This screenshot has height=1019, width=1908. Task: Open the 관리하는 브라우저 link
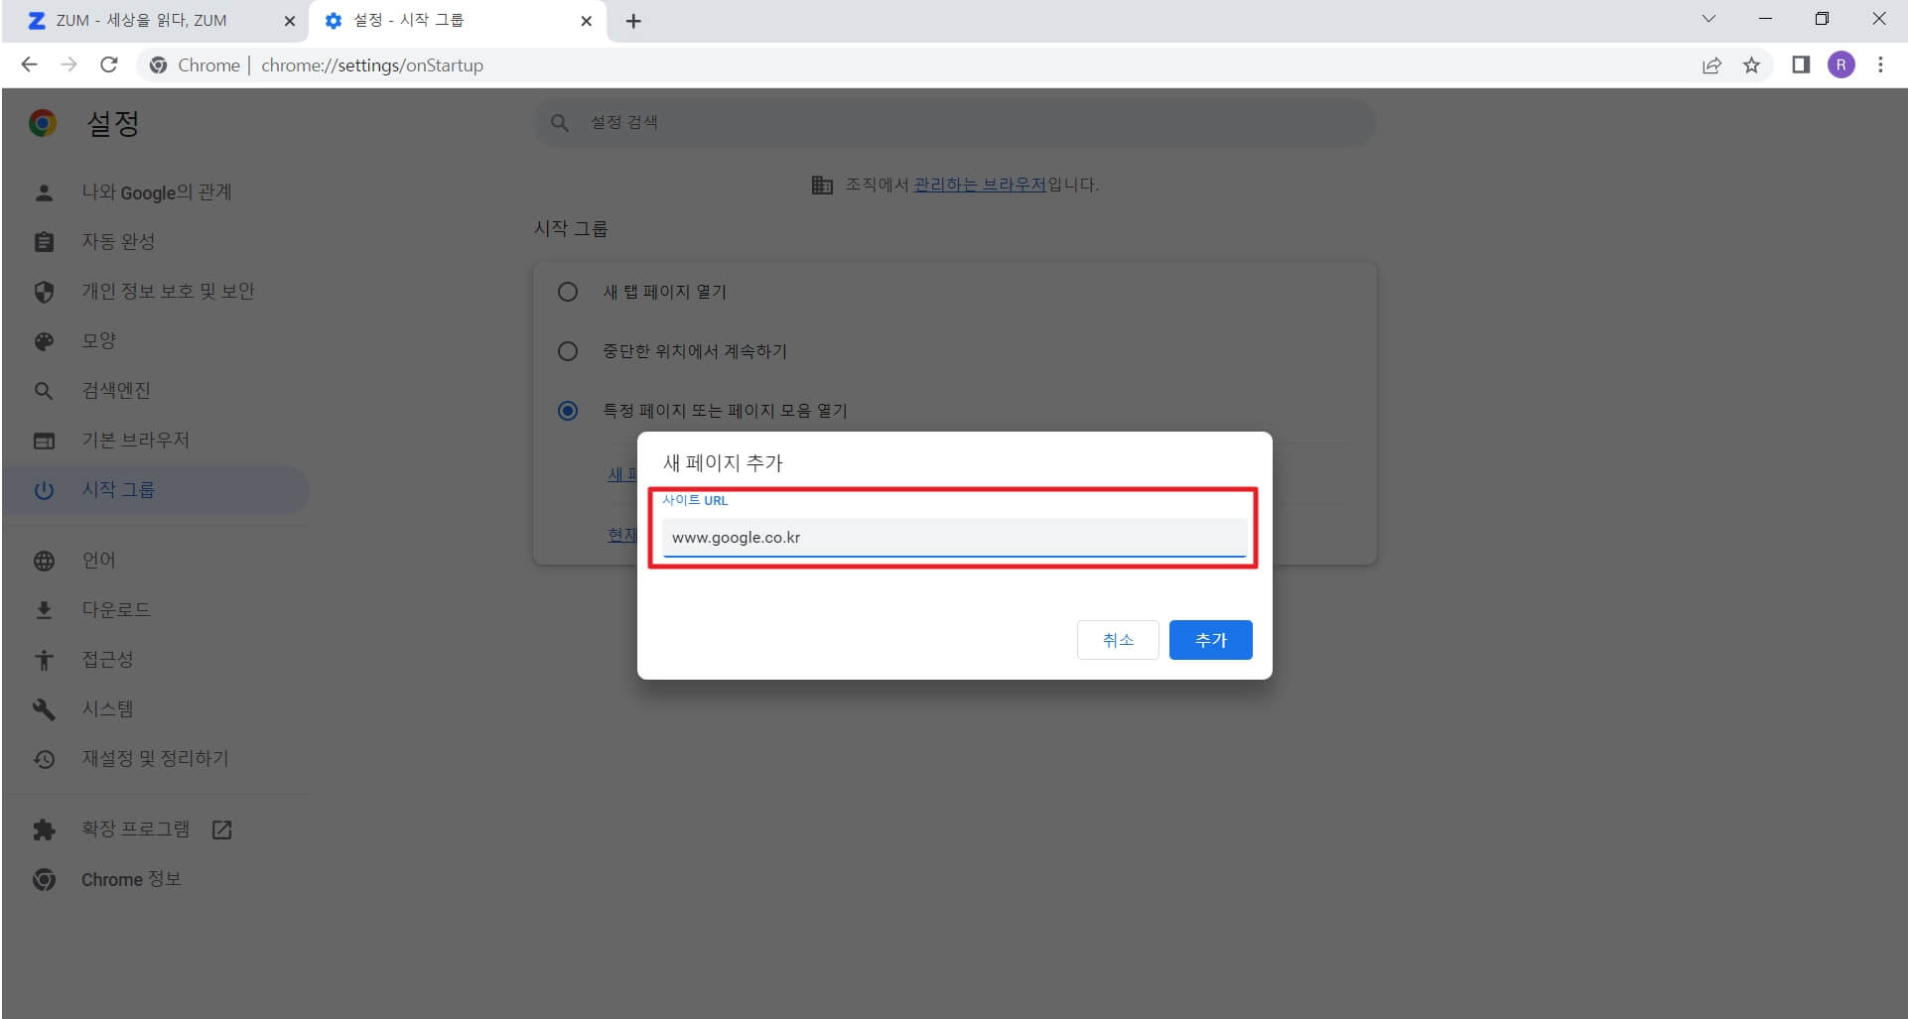981,185
